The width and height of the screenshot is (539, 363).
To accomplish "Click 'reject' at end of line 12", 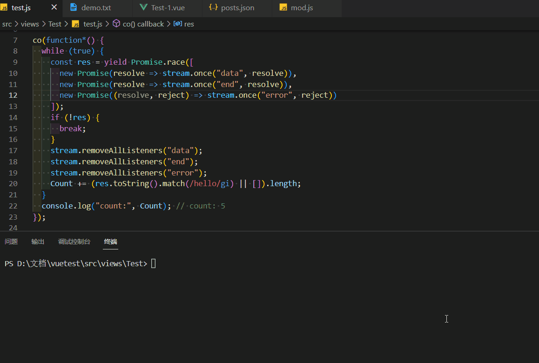I will [x=315, y=95].
